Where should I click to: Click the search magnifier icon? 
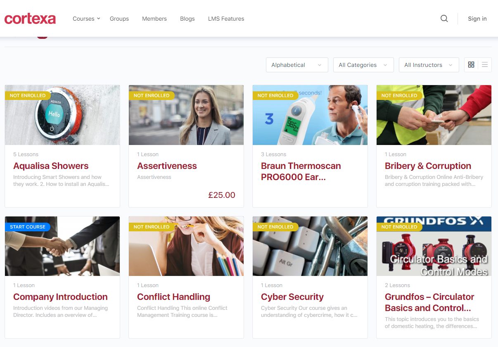click(444, 19)
